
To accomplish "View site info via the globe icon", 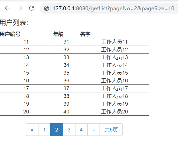I will point(46,8).
